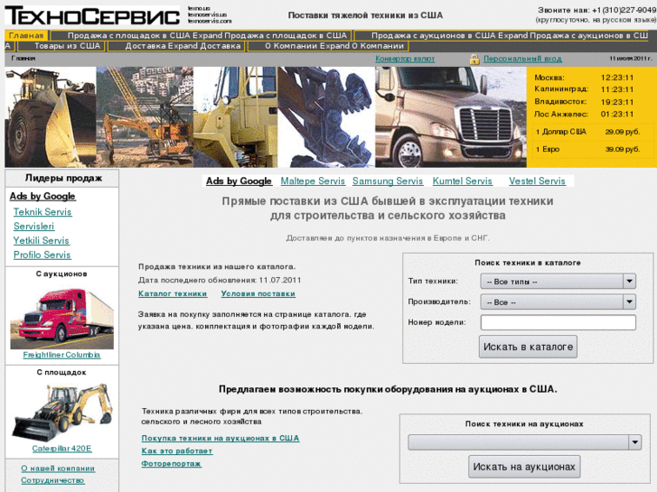Click the bulldozer banner photo on the left
This screenshot has width=657, height=492.
click(x=50, y=116)
